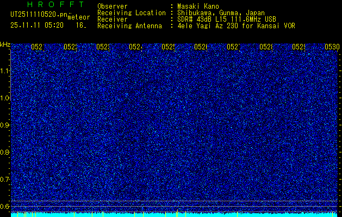The width and height of the screenshot is (342, 217).
Task: Click the 0529 time marker
Action: 299,47
